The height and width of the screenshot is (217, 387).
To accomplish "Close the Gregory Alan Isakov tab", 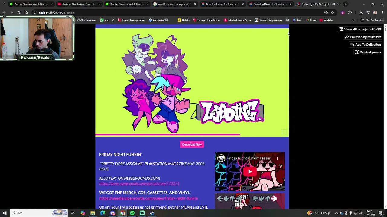I will (x=99, y=4).
